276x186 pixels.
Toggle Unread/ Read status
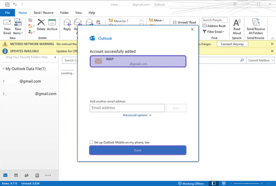184,22
